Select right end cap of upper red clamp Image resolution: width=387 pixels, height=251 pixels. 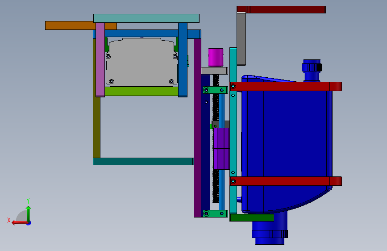coord(336,87)
